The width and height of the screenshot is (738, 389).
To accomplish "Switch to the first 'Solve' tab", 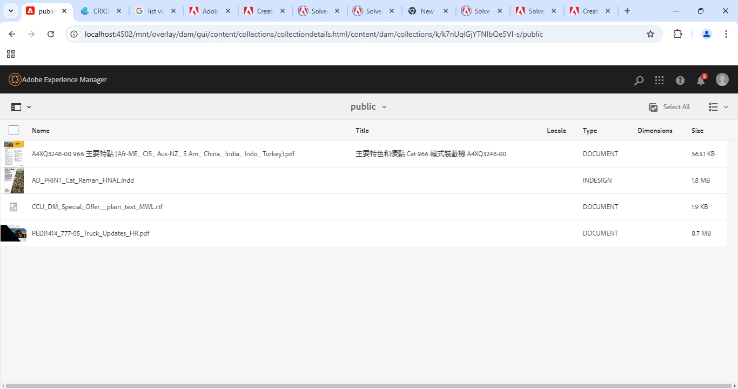I will click(x=319, y=11).
